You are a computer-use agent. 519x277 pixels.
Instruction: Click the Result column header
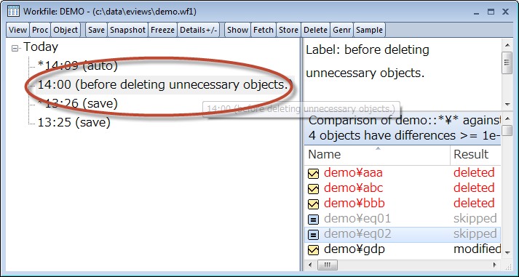click(x=475, y=155)
